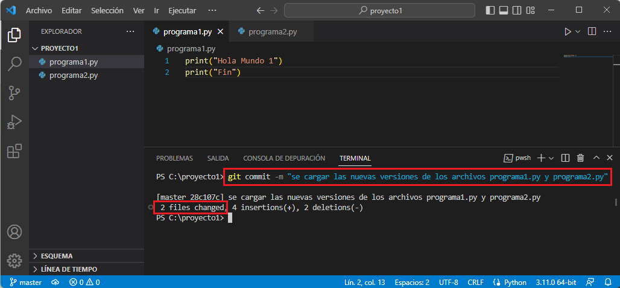This screenshot has height=288, width=620.
Task: Click the master branch status item
Action: coord(26,283)
